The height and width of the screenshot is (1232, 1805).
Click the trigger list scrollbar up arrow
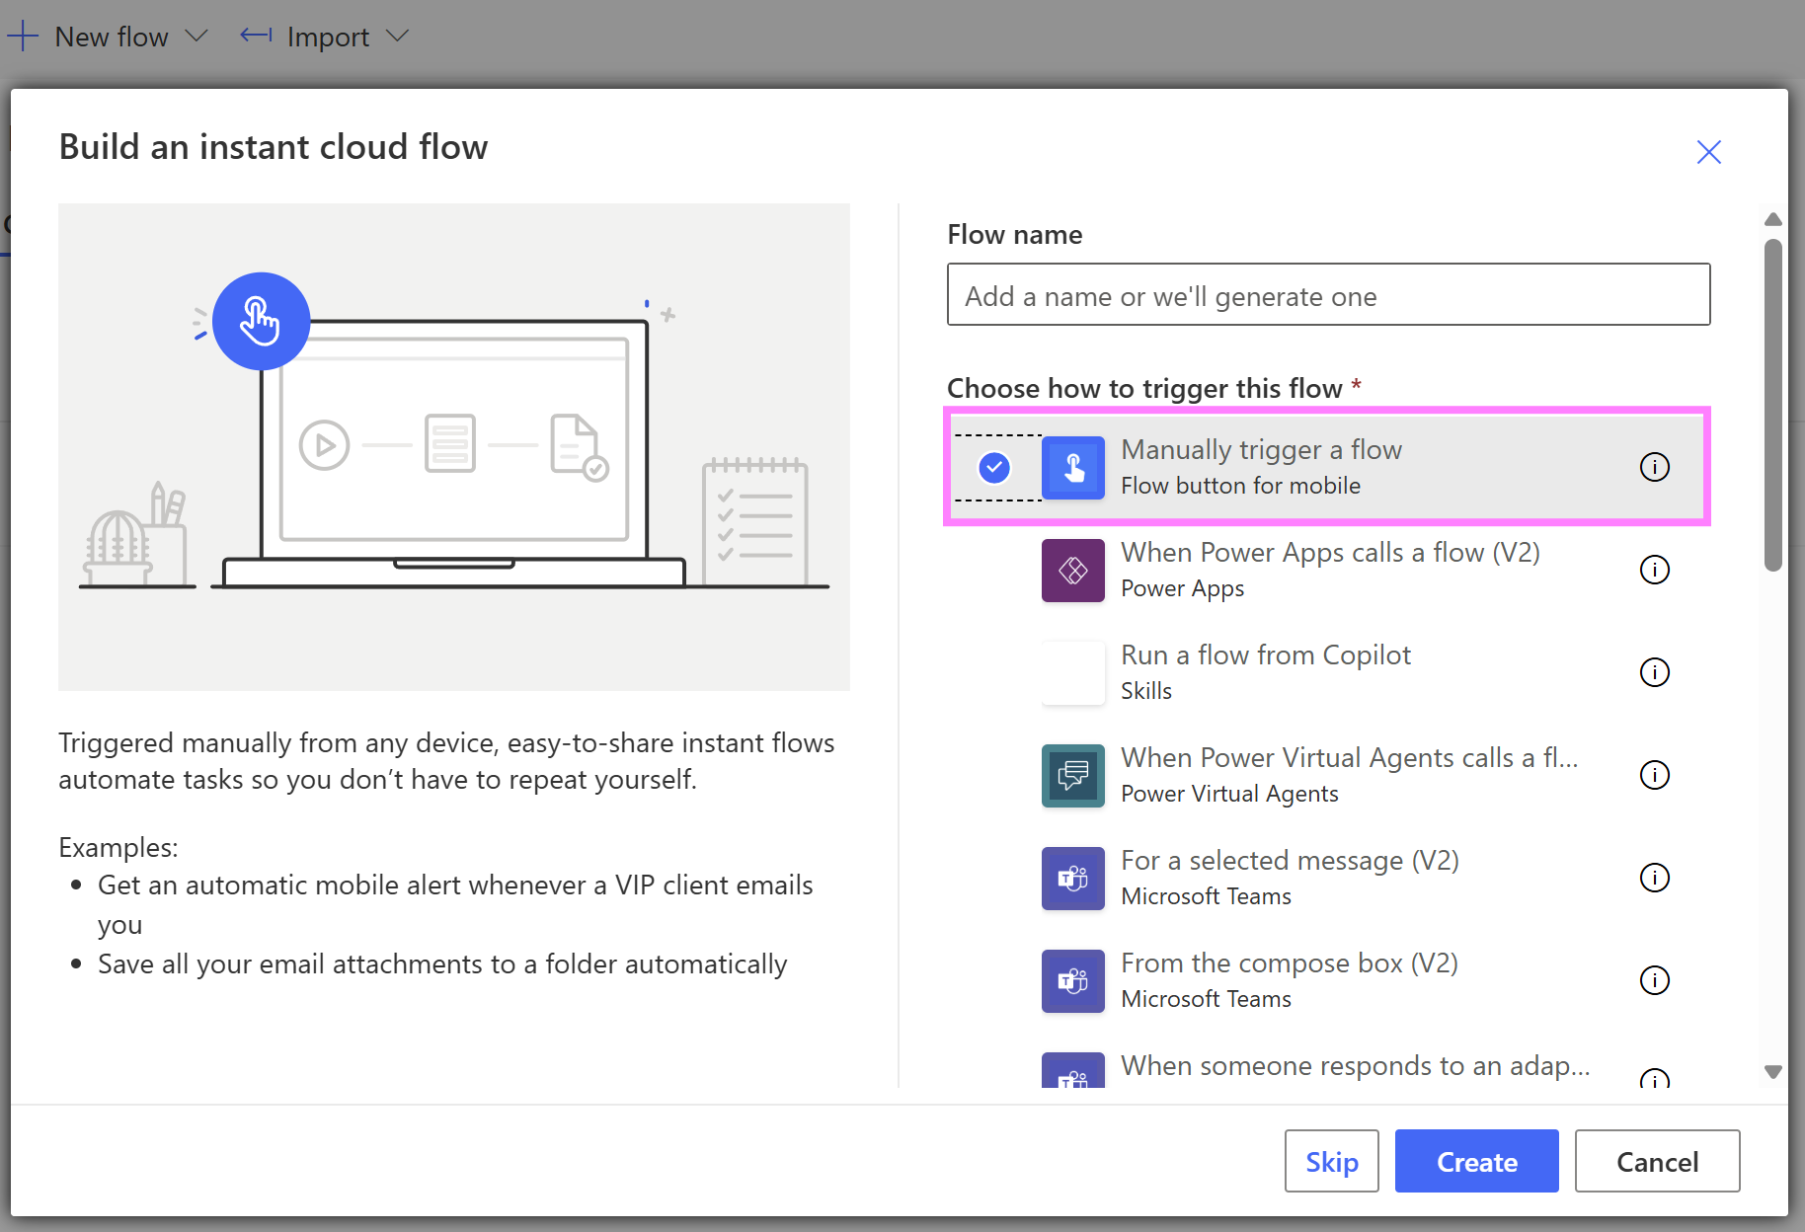[1773, 219]
